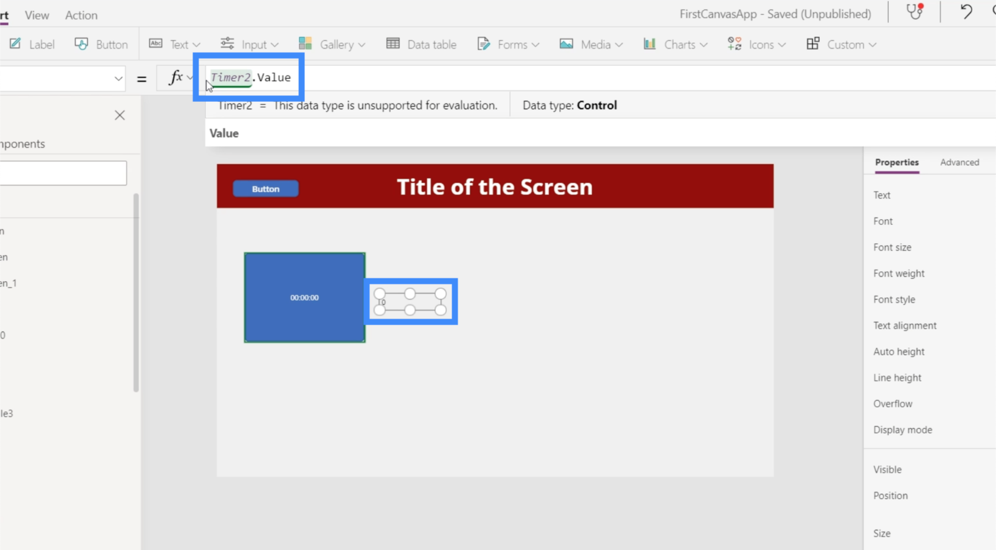Click the Size property

[882, 533]
